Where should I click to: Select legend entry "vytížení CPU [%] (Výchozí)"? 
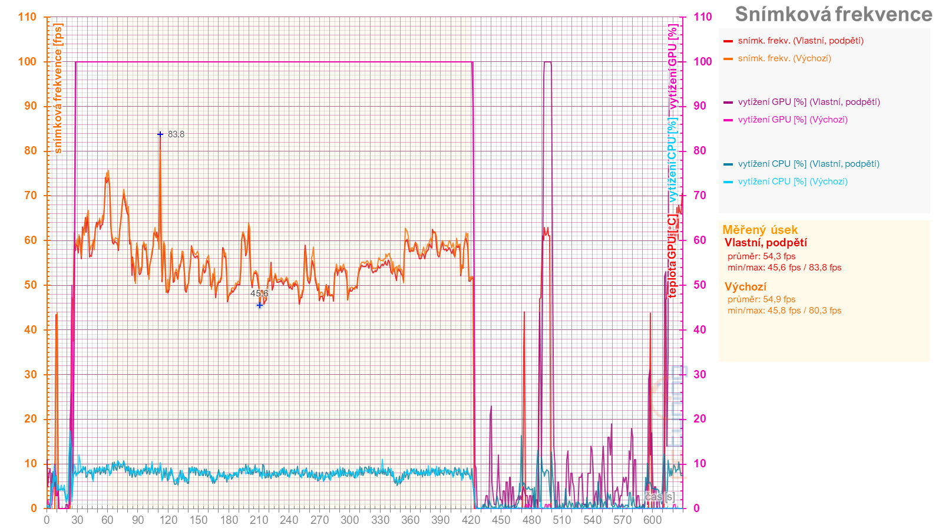[x=793, y=181]
